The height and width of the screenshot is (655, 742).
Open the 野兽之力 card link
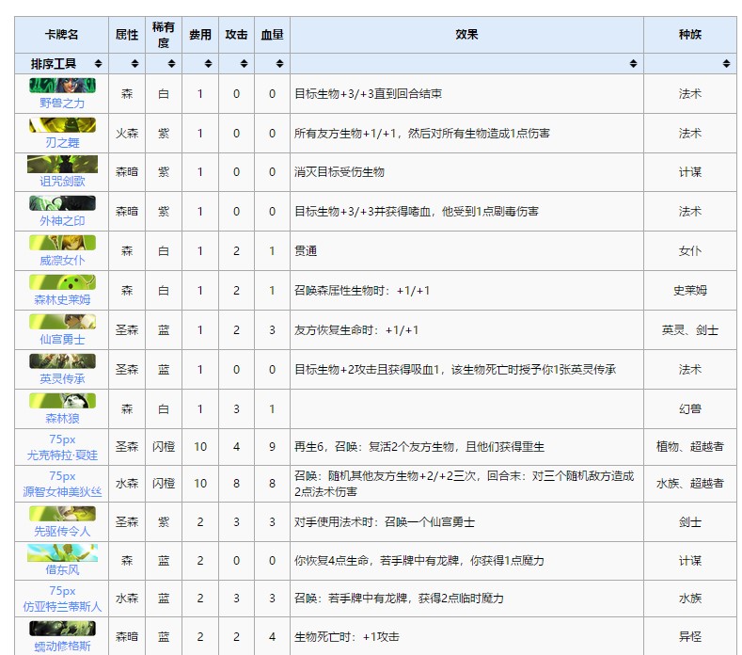point(62,103)
